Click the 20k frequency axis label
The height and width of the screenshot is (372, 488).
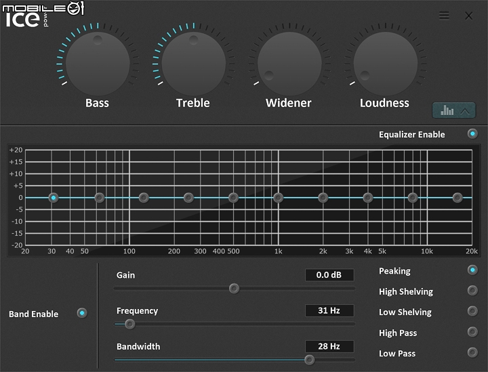pyautogui.click(x=472, y=251)
